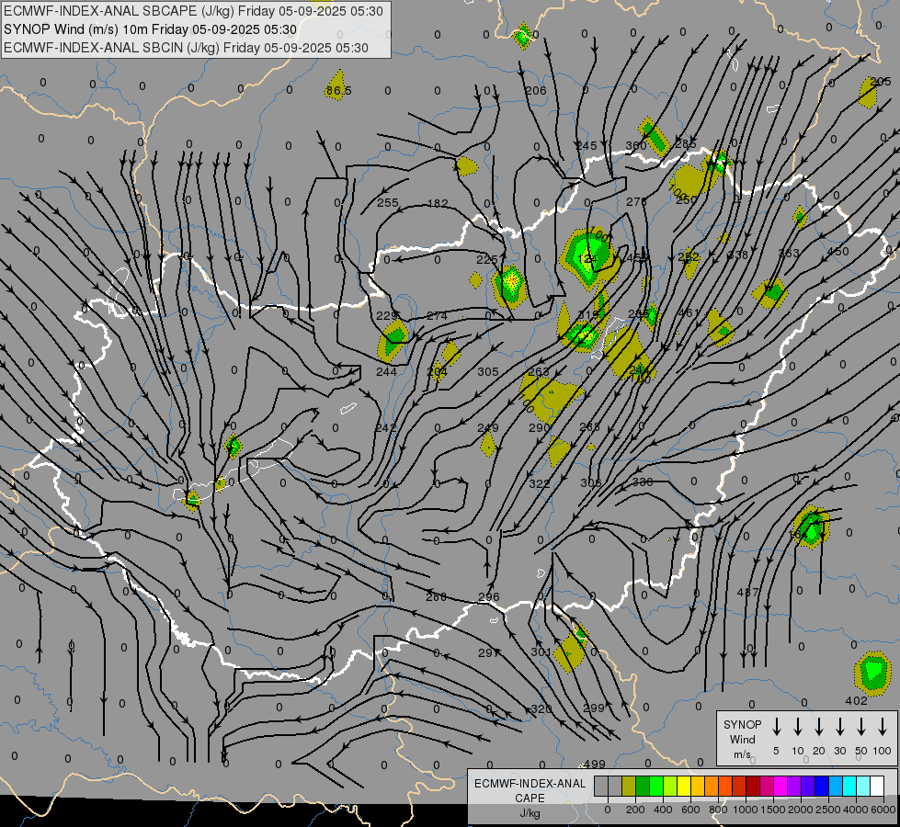Click the 'SYNOP Wind m/s' legend label

pyautogui.click(x=742, y=740)
